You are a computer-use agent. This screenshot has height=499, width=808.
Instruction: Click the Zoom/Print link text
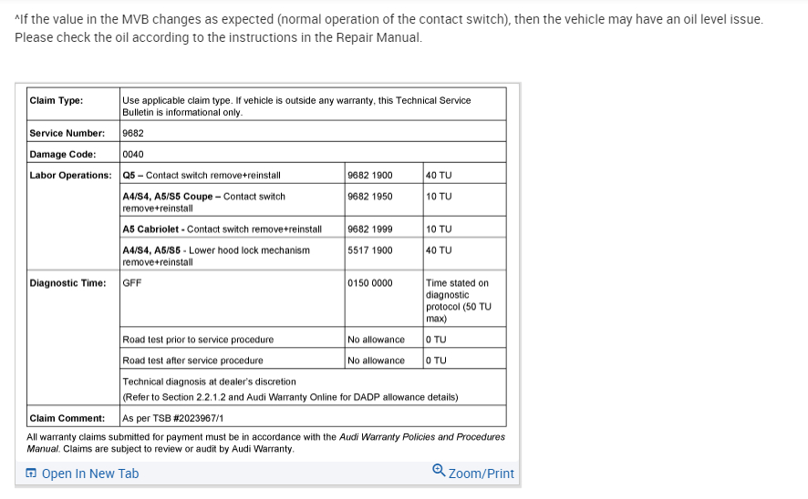tap(481, 474)
